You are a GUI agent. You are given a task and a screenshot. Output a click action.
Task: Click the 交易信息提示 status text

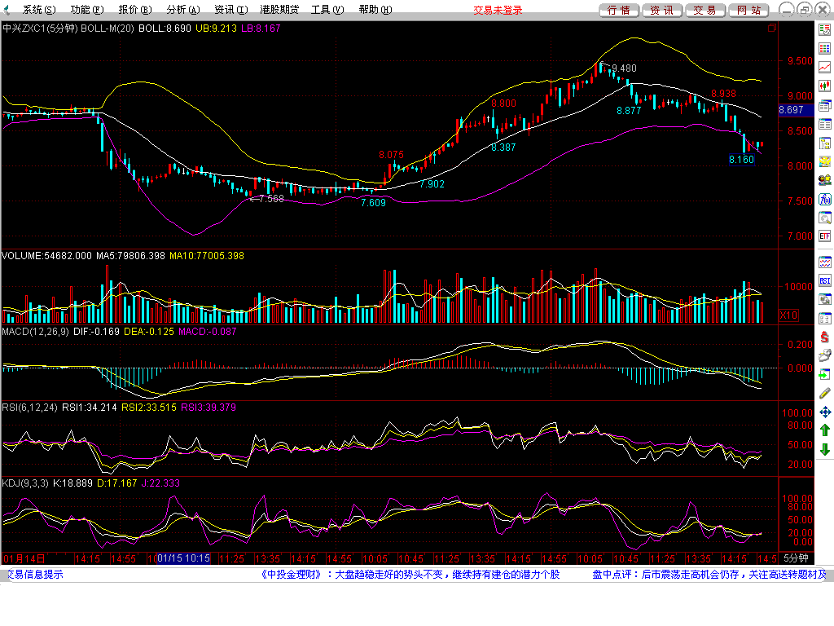(34, 575)
